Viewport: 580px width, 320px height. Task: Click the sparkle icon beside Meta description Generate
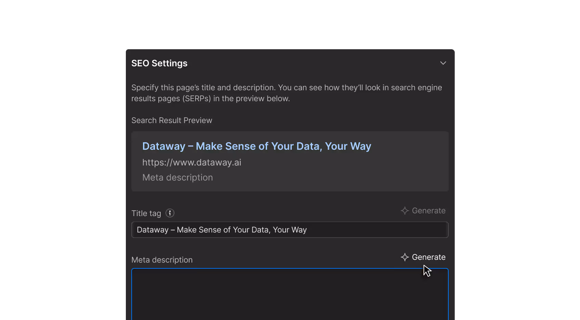[x=405, y=257]
